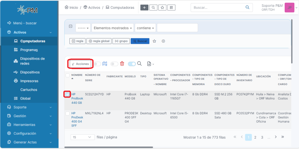299x149 pixels.
Task: Click the blue Buscar button
Action: click(x=140, y=41)
